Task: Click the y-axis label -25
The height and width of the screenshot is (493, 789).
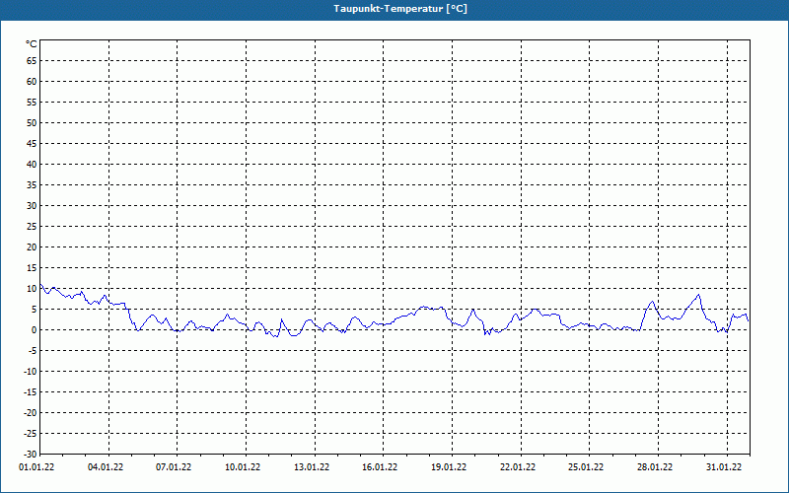Action: (x=30, y=433)
